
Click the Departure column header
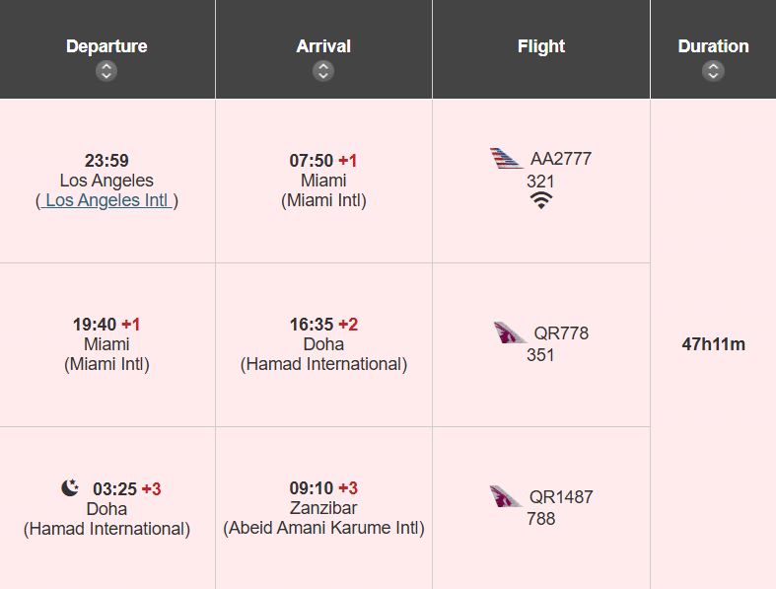106,46
